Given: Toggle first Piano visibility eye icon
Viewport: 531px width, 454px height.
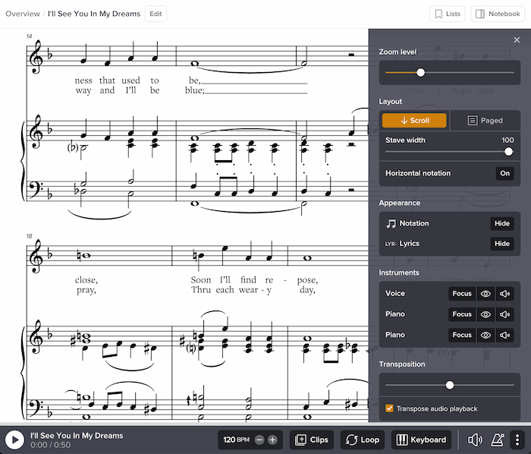Looking at the screenshot, I should point(485,314).
